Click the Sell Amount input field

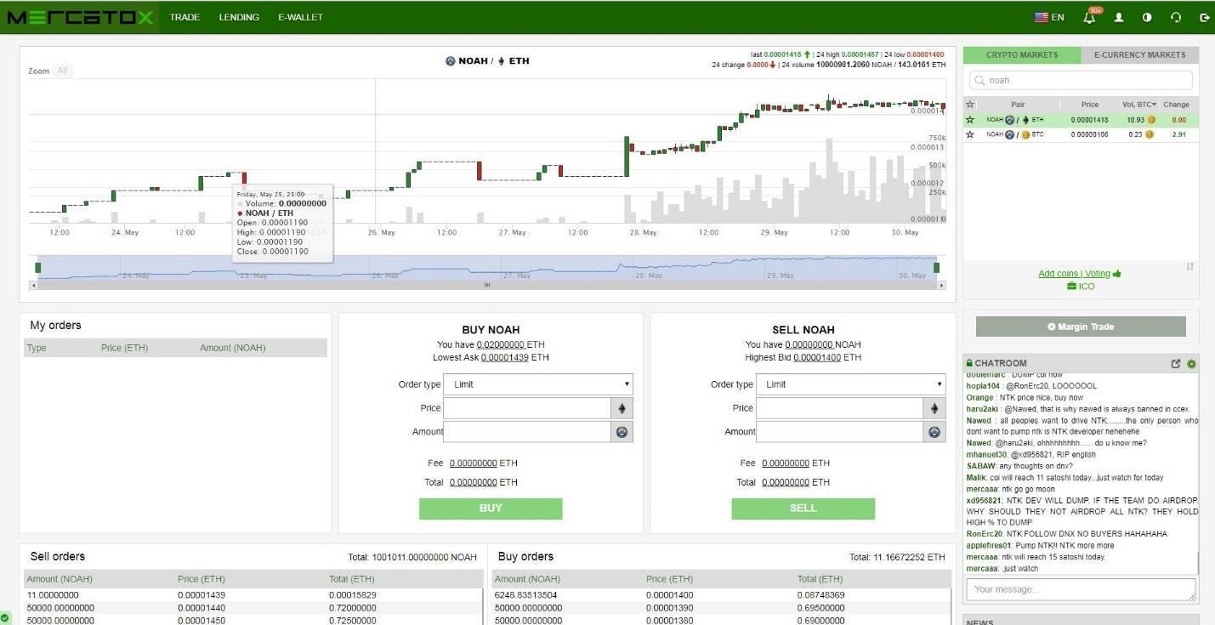839,432
